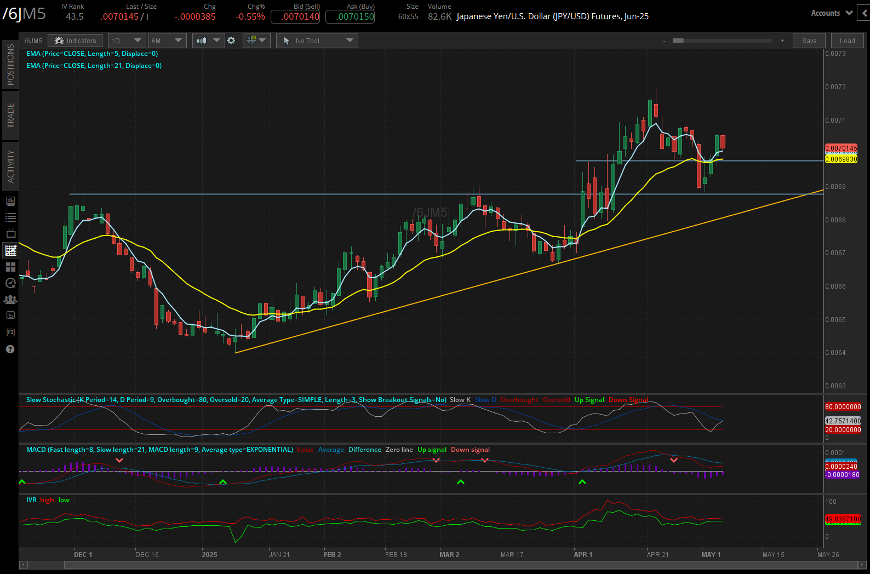This screenshot has width=870, height=574.
Task: Switch to the TRADE tab
Action: [x=10, y=115]
